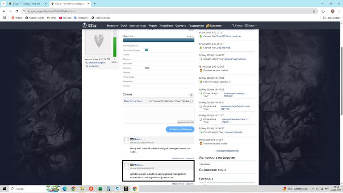This screenshot has width=343, height=193.
Task: Open the Новости menu item
Action: (113, 25)
